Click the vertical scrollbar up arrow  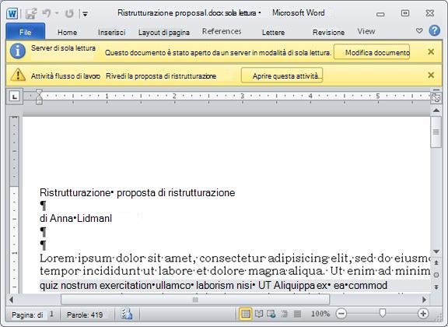[436, 110]
